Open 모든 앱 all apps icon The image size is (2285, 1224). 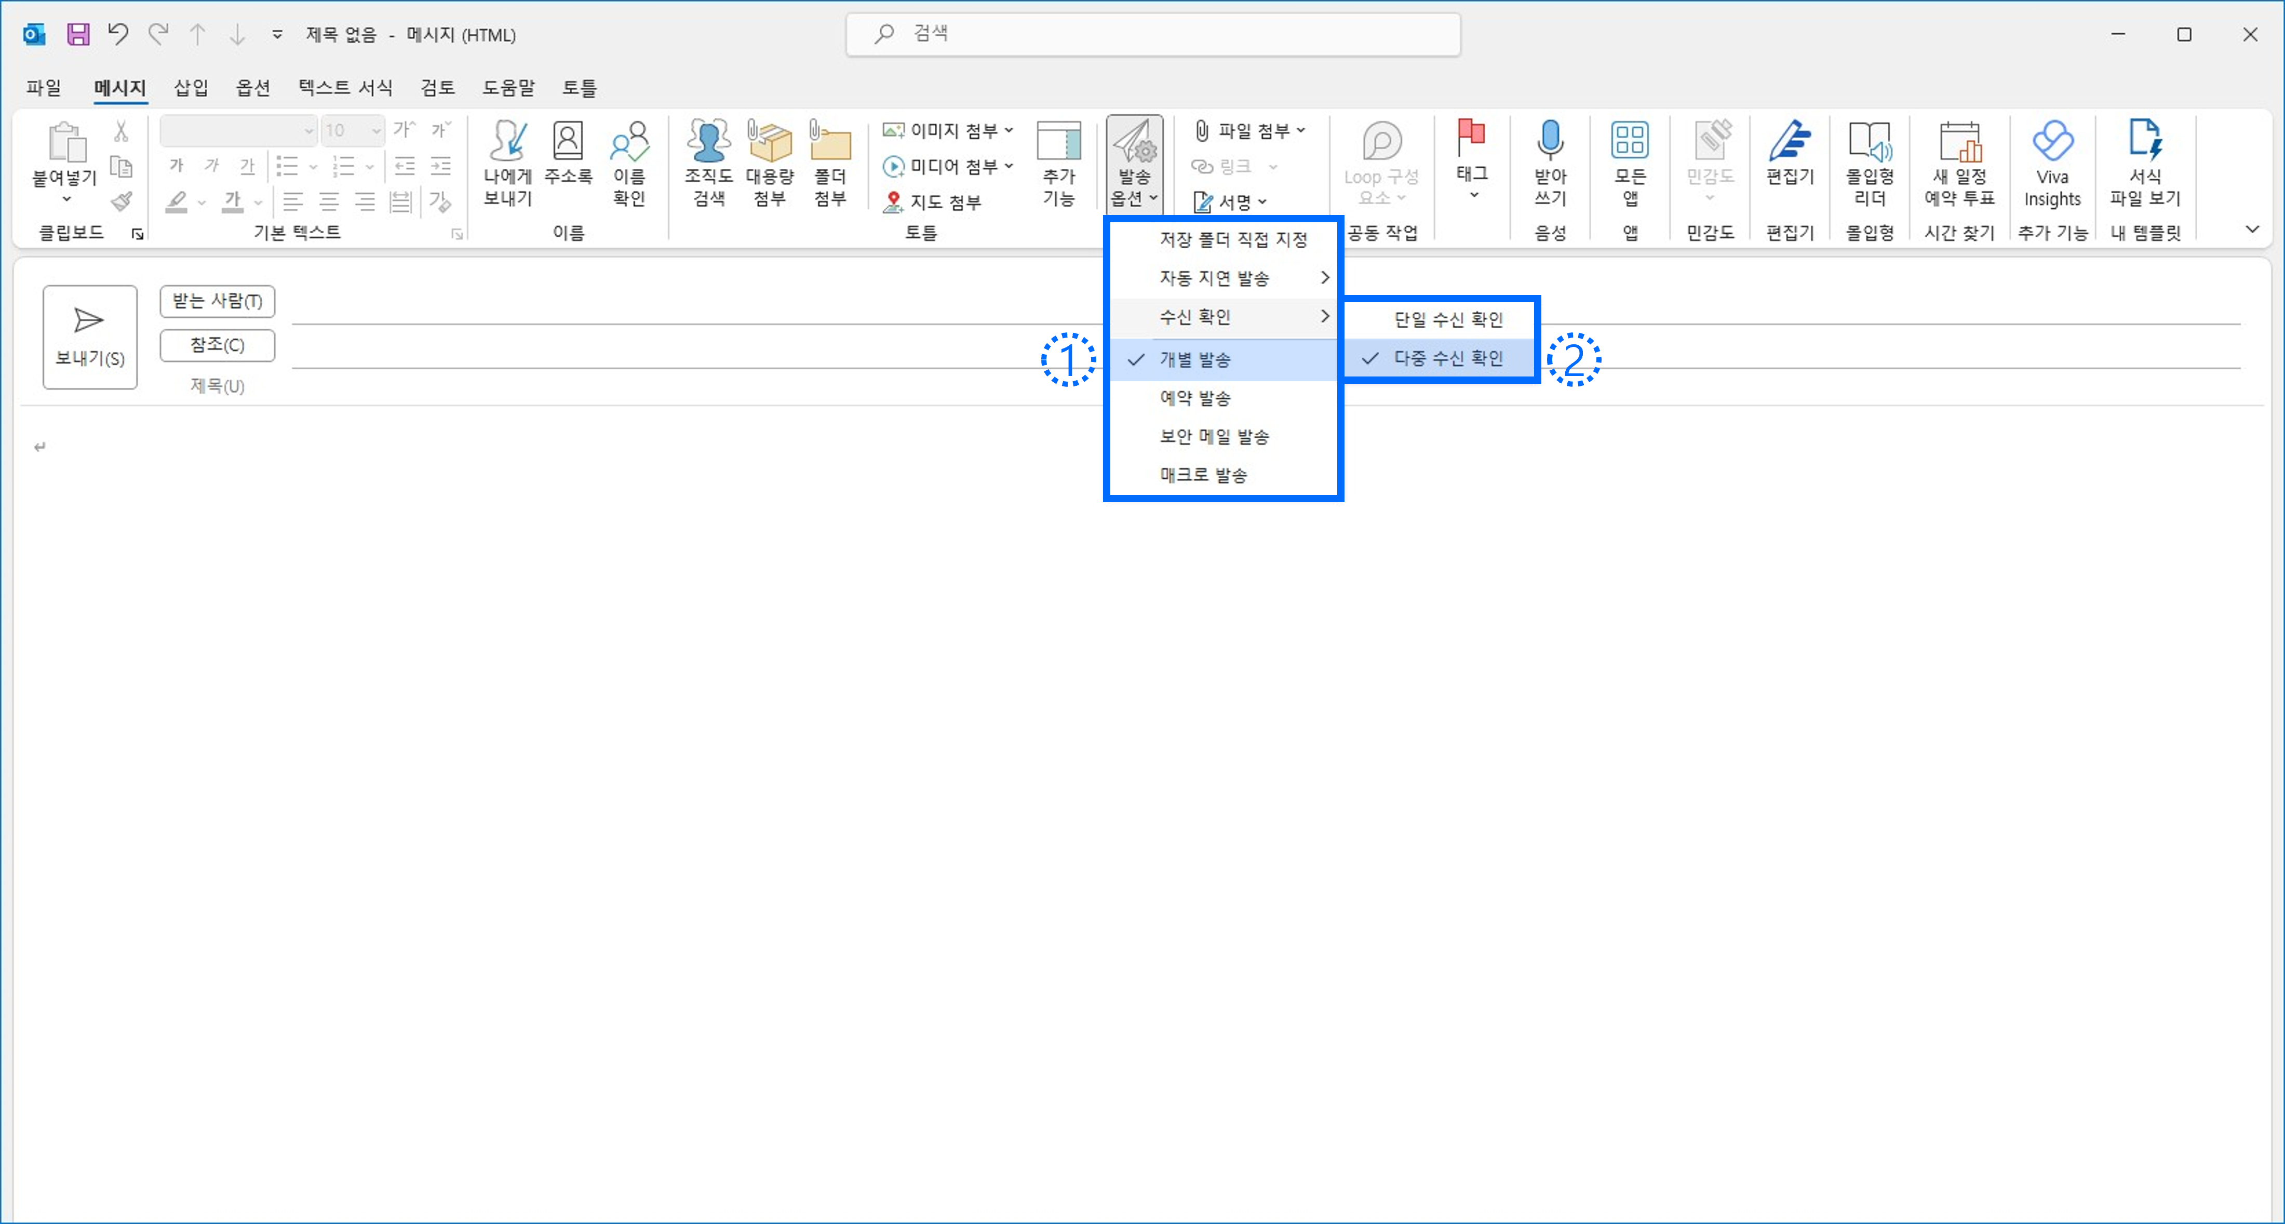click(1630, 164)
